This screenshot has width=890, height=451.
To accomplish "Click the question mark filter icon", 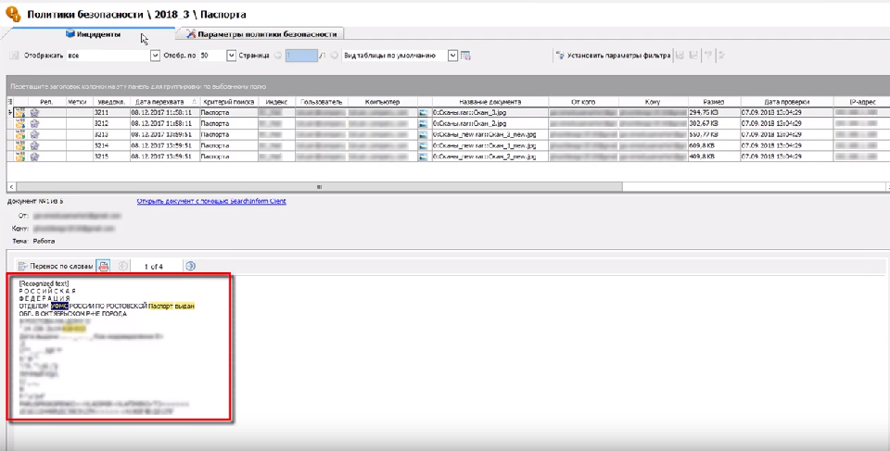I will click(708, 56).
